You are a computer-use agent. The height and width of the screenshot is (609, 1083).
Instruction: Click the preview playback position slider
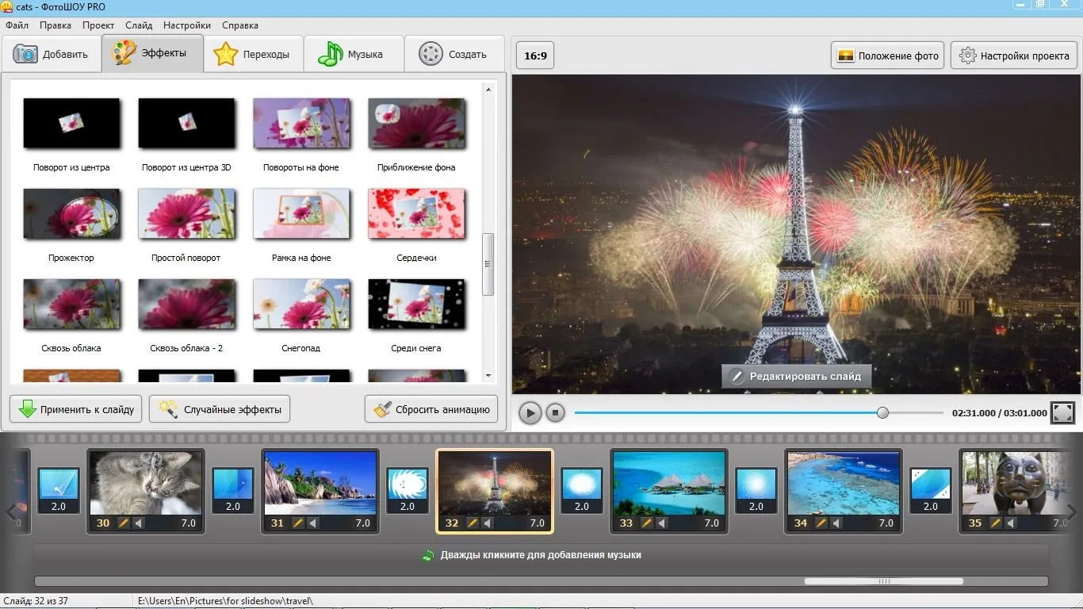882,412
